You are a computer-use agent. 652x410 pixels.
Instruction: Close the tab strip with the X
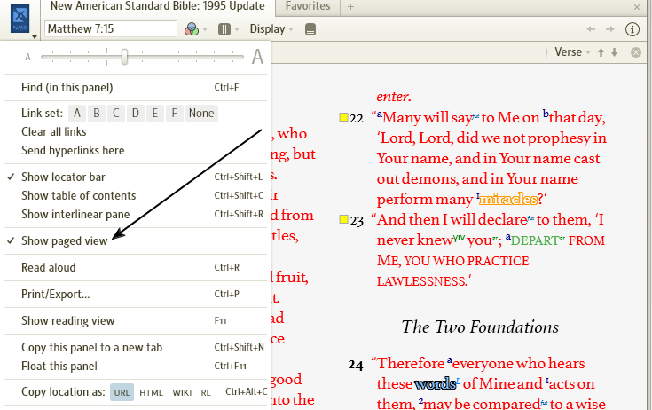point(637,7)
